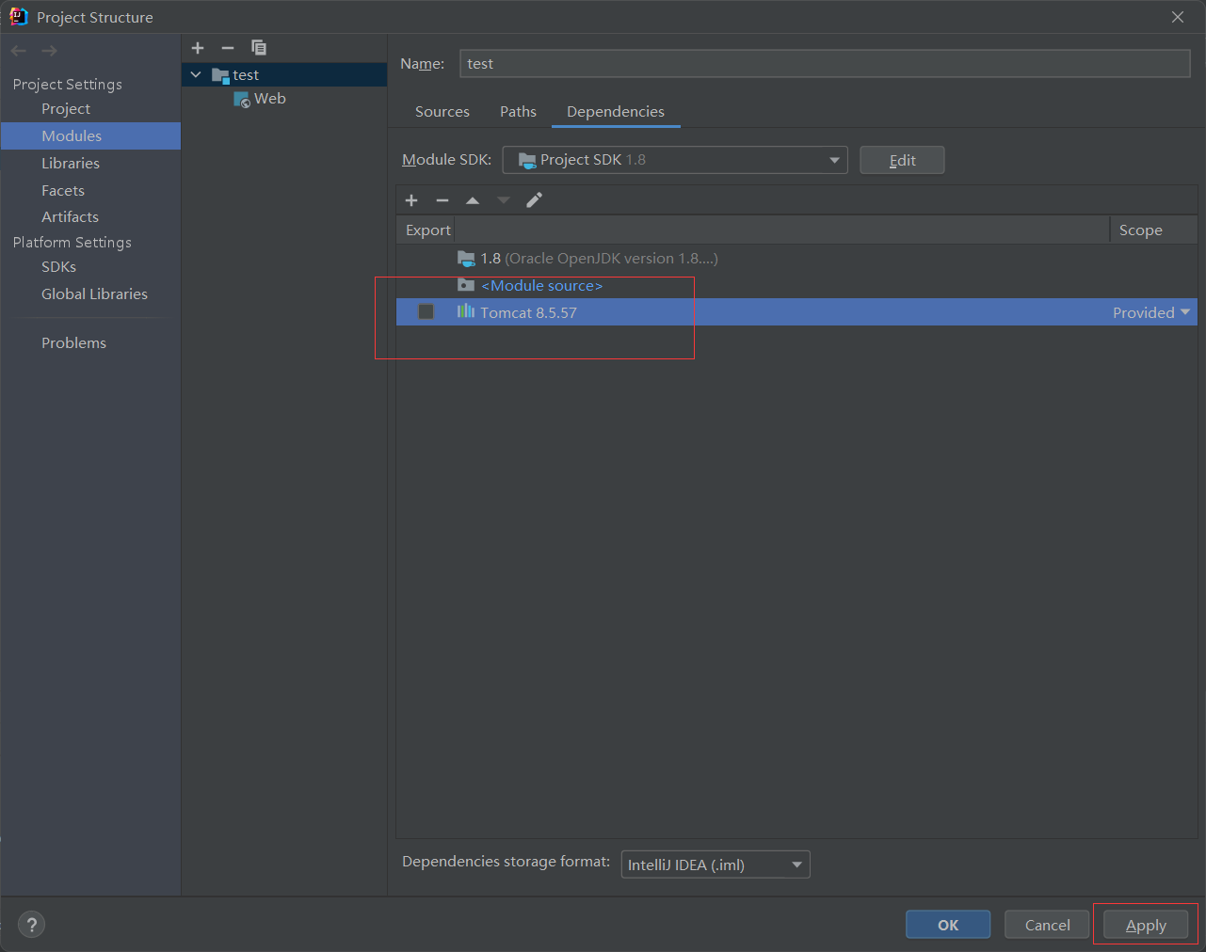This screenshot has width=1206, height=952.
Task: Open Libraries settings
Action: (71, 164)
